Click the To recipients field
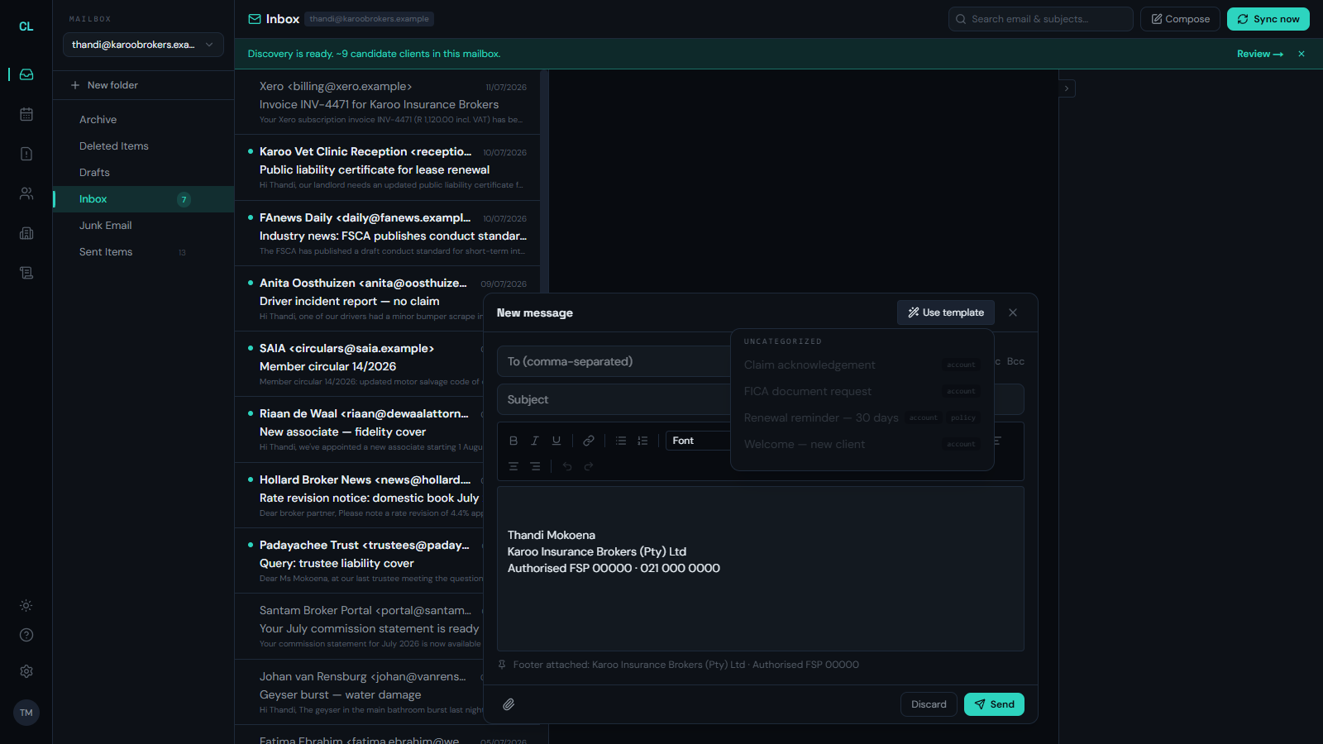 [x=614, y=361]
